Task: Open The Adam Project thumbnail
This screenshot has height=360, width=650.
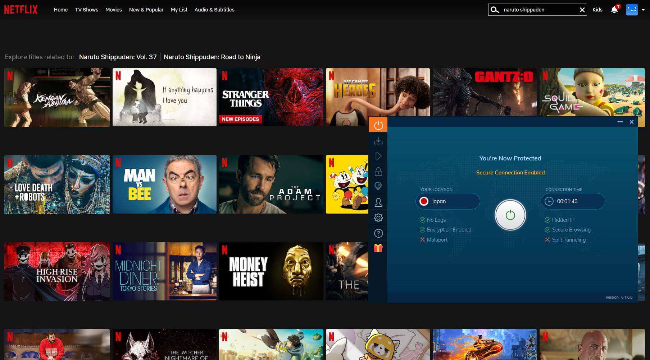Action: [271, 184]
